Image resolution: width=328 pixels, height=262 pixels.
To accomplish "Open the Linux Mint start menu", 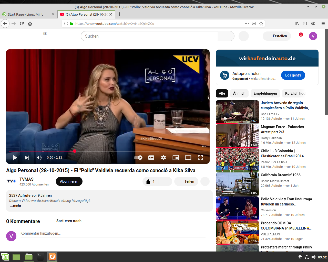I will [5, 257].
